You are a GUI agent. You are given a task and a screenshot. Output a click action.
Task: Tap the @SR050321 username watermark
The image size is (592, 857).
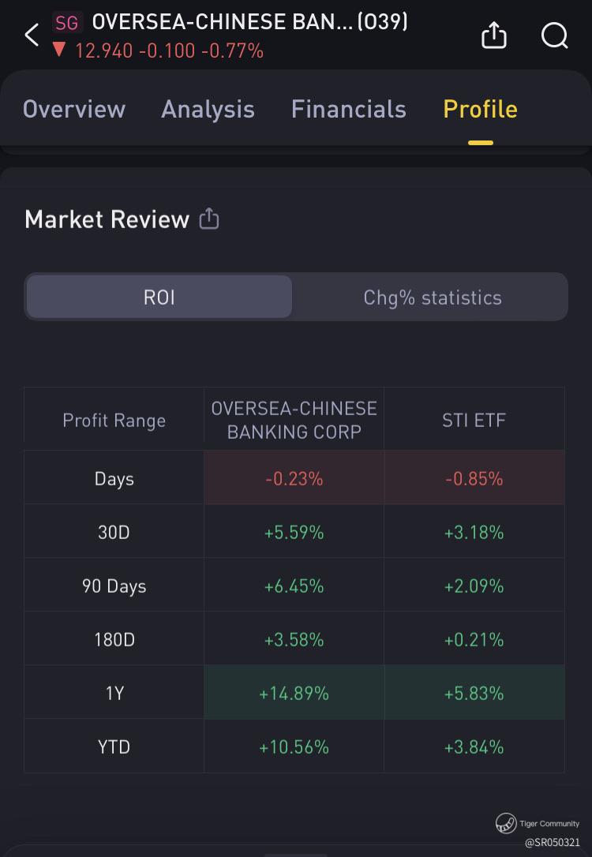pos(552,843)
